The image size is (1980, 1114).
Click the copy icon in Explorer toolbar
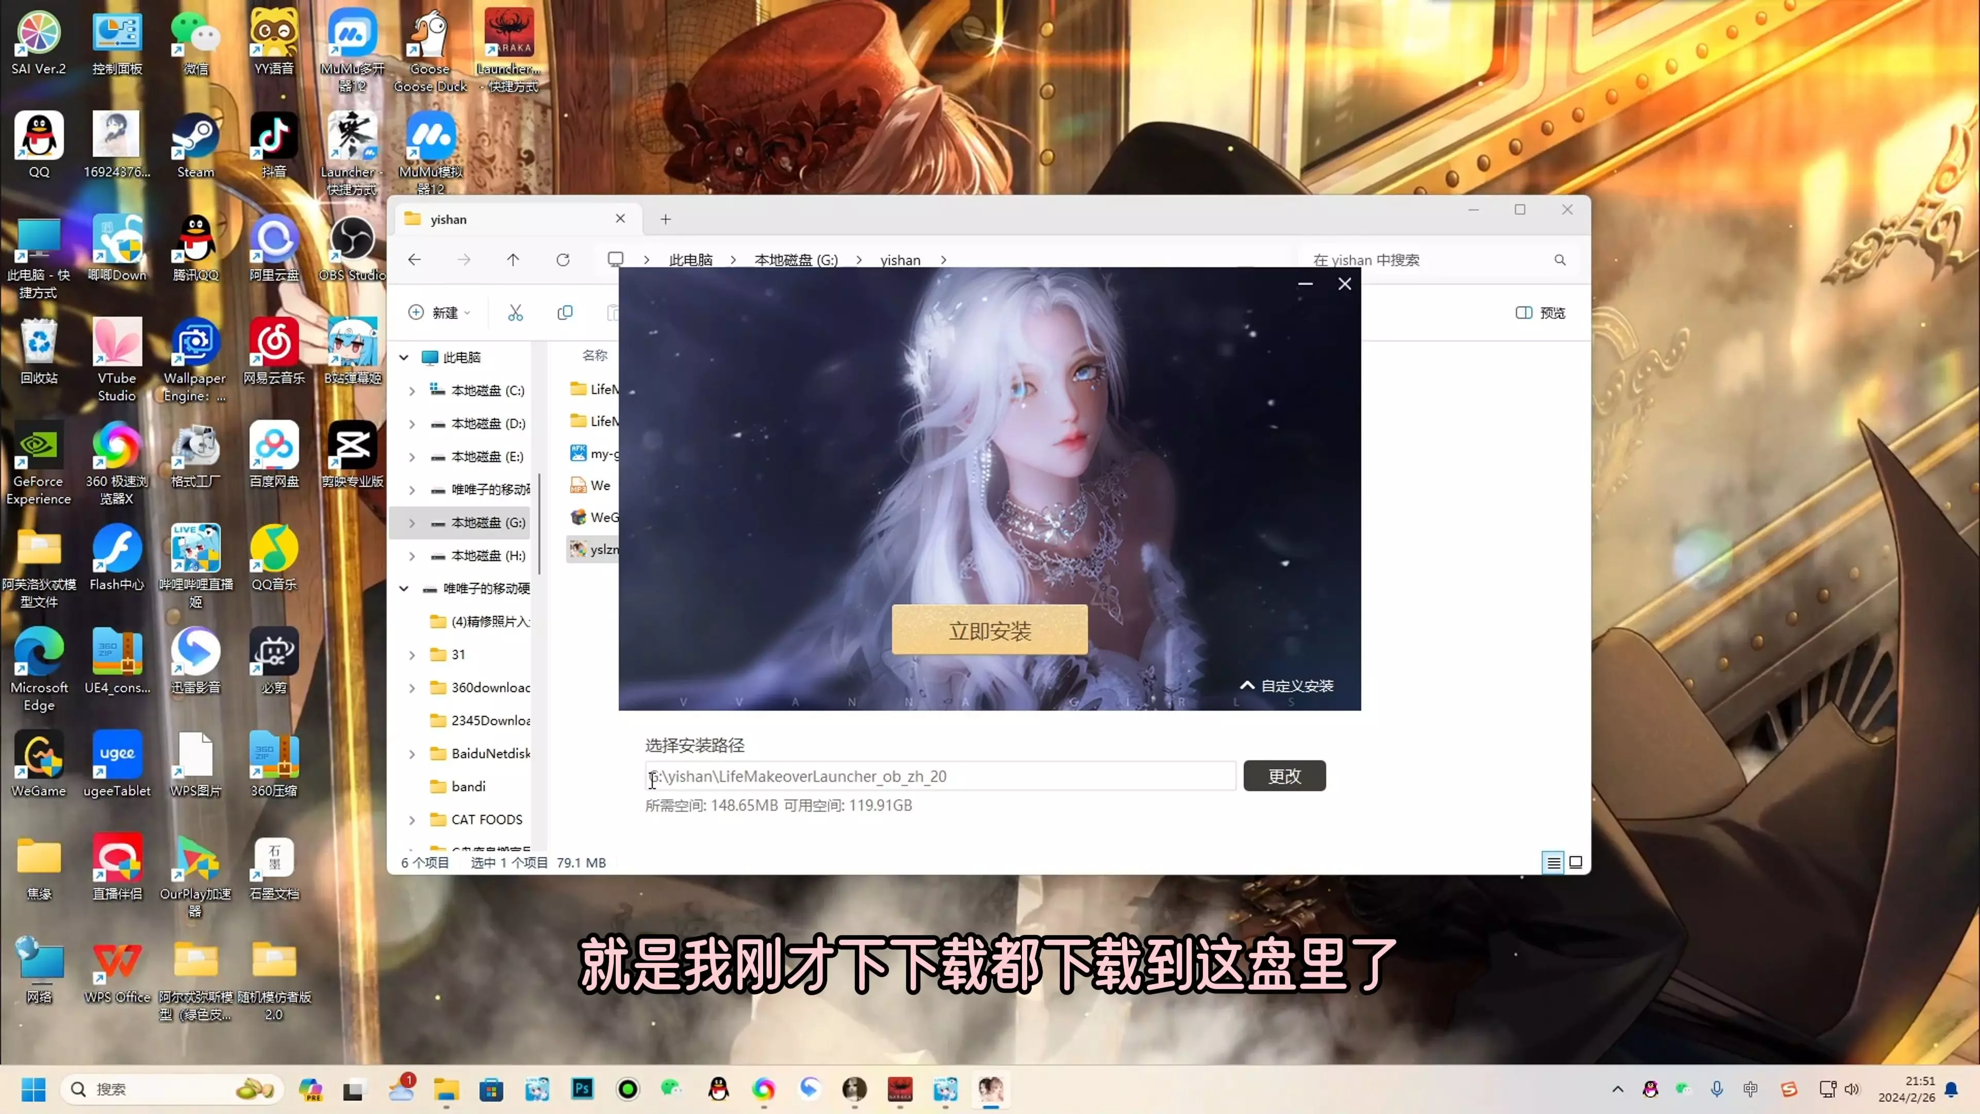click(565, 313)
